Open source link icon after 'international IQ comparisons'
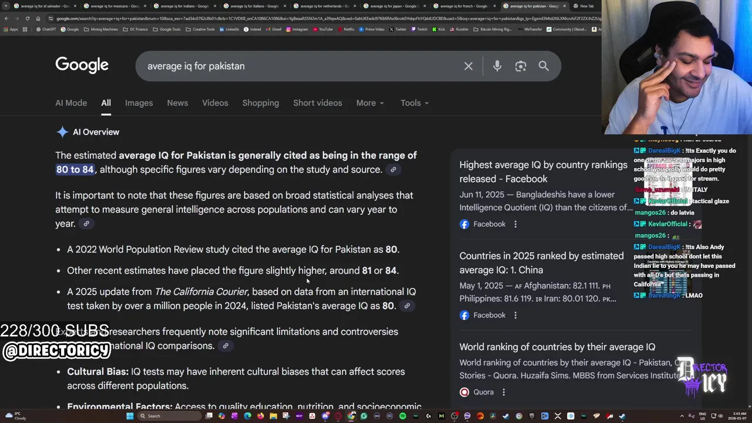 tap(225, 346)
